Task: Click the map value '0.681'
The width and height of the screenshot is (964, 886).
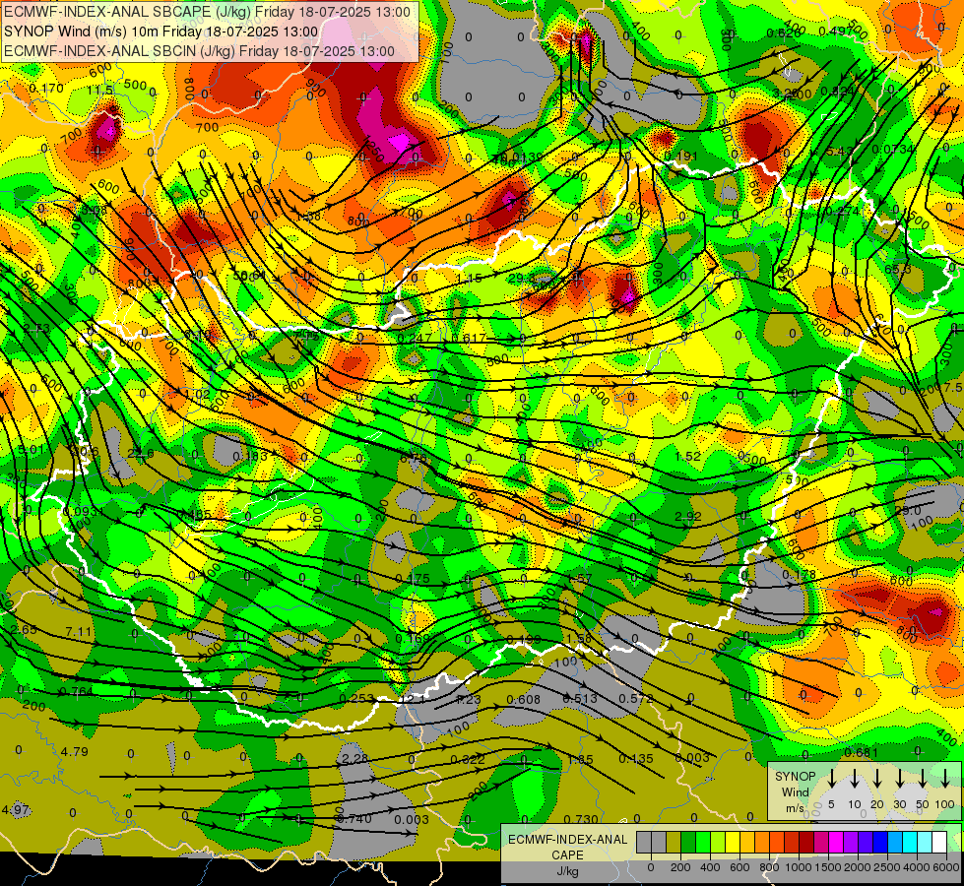Action: click(x=862, y=752)
